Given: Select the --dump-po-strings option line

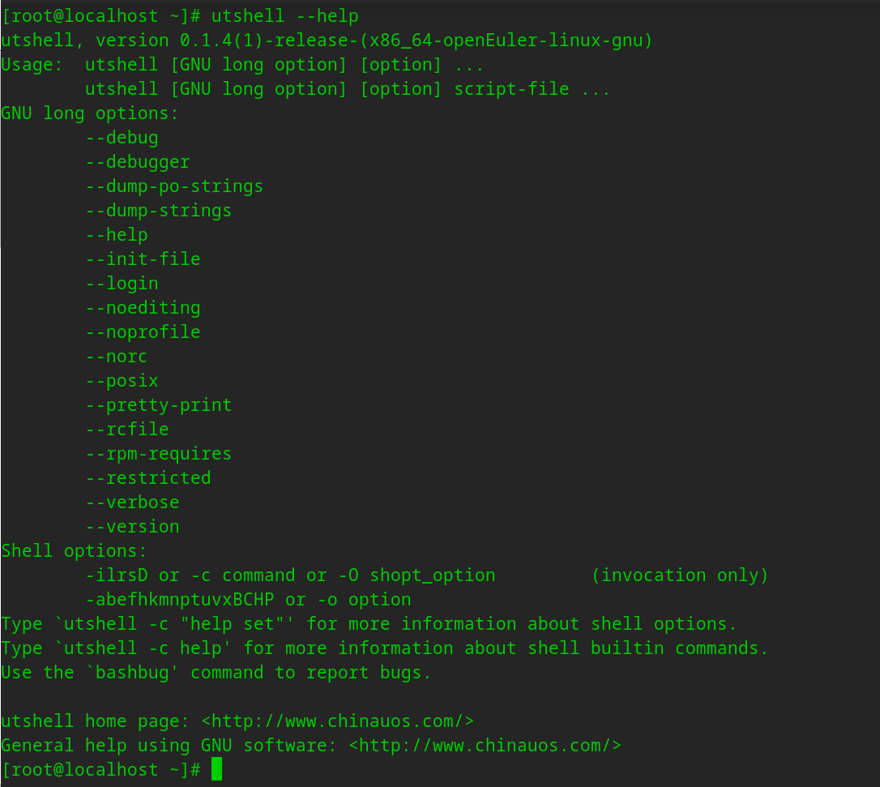Looking at the screenshot, I should pyautogui.click(x=174, y=186).
